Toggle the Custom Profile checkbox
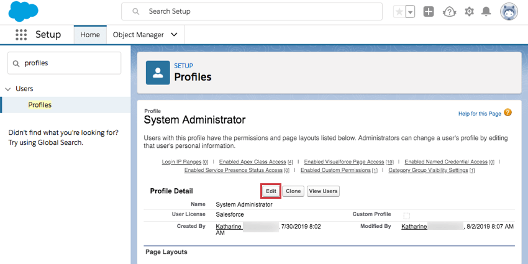 (x=407, y=216)
